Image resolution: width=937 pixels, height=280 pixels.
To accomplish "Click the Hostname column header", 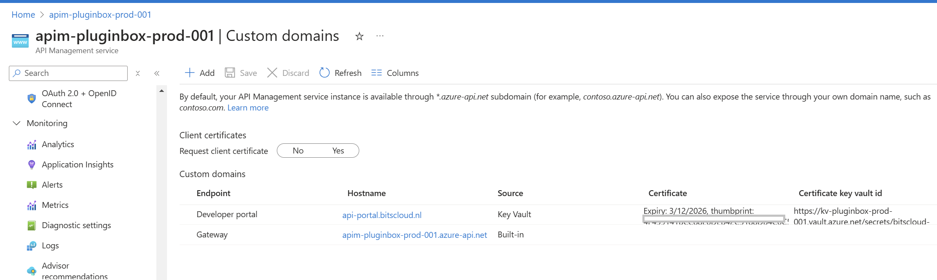I will pos(366,193).
